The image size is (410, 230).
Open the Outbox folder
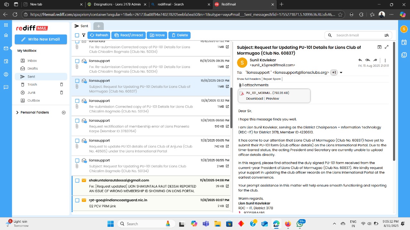pyautogui.click(x=34, y=101)
